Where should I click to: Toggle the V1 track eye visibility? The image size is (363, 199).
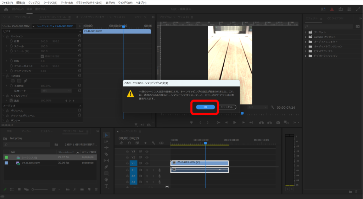147,163
